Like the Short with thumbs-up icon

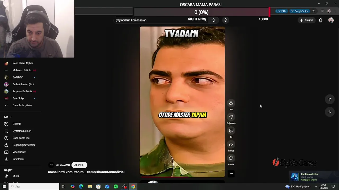coord(231,103)
